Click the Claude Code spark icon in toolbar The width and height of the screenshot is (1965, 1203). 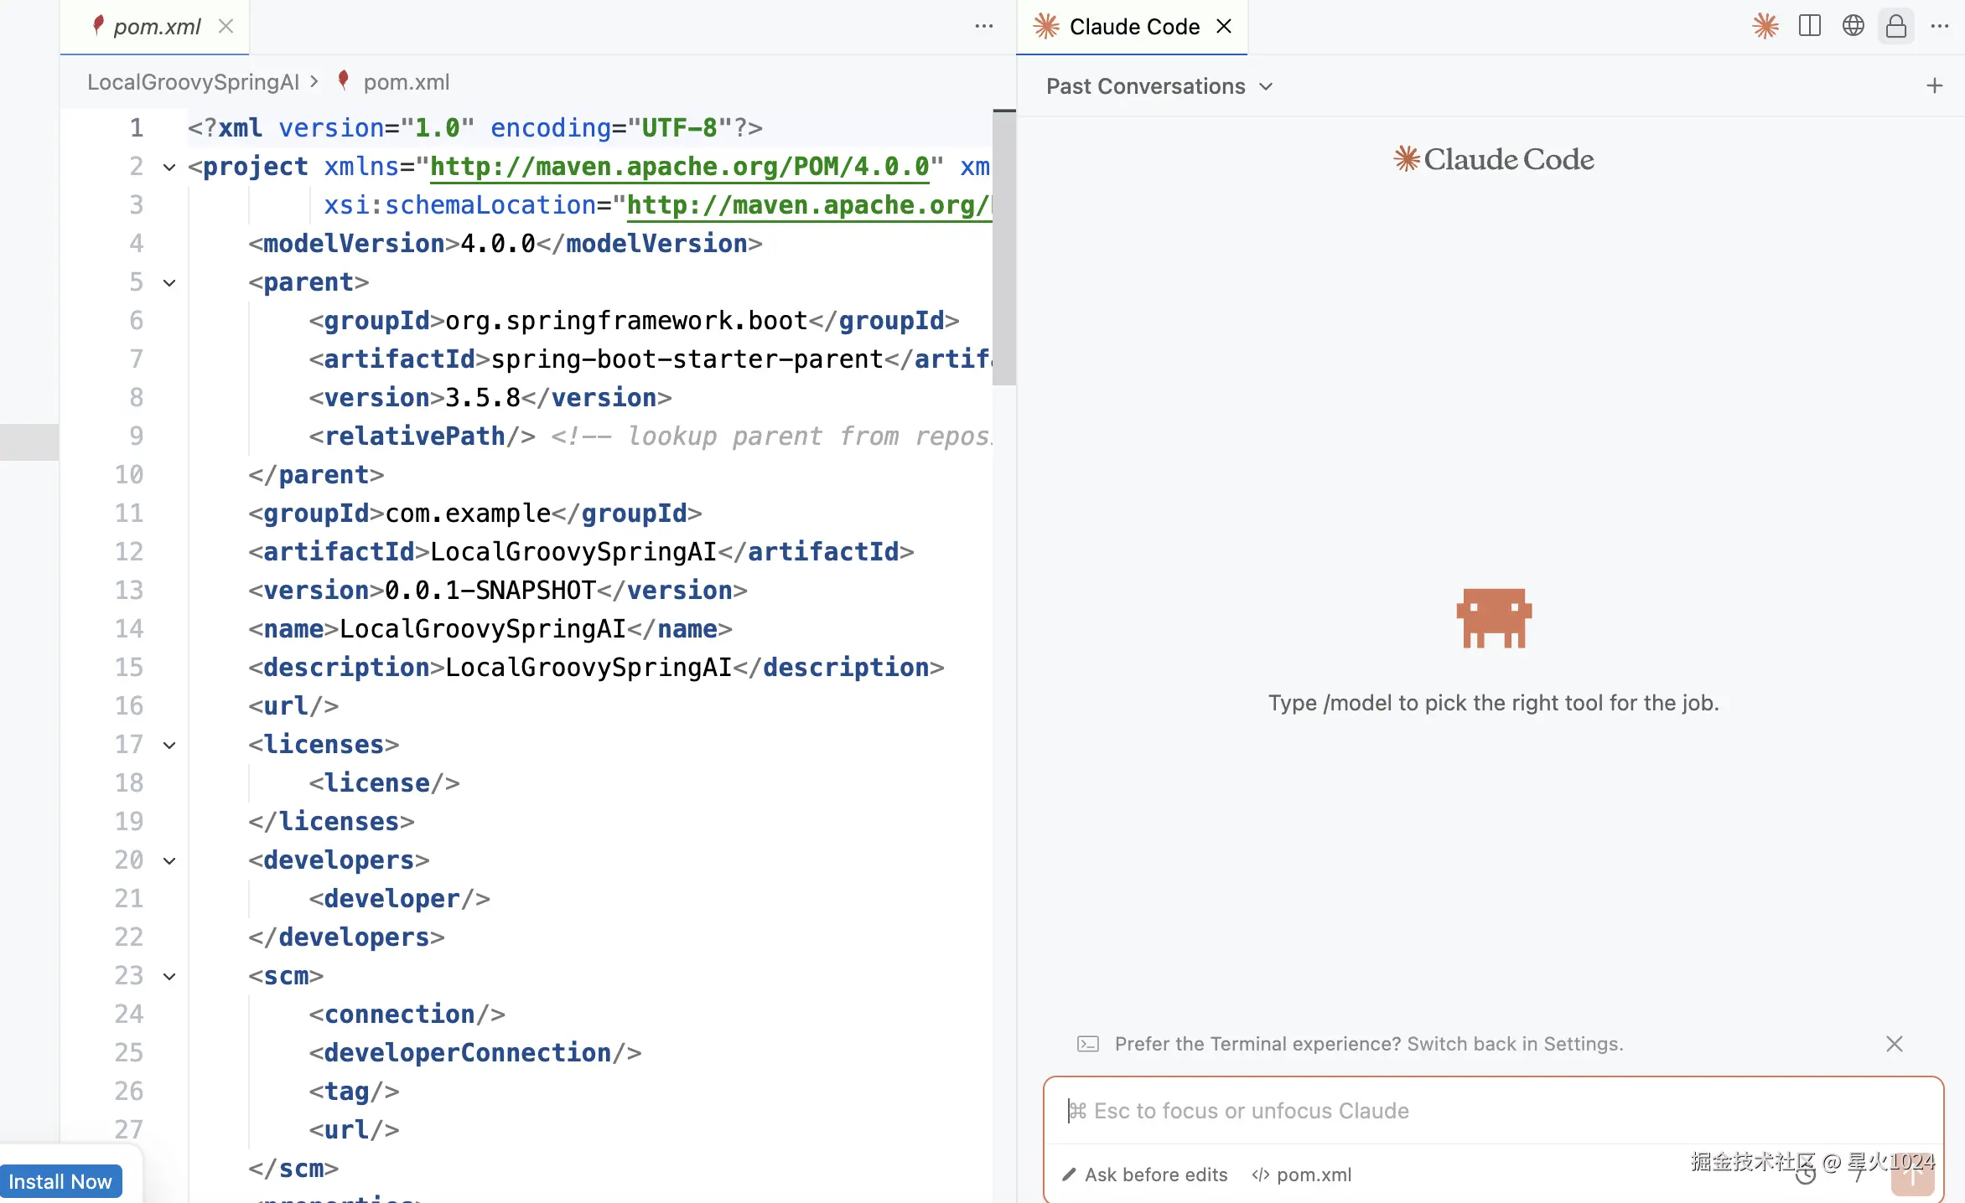coord(1765,26)
